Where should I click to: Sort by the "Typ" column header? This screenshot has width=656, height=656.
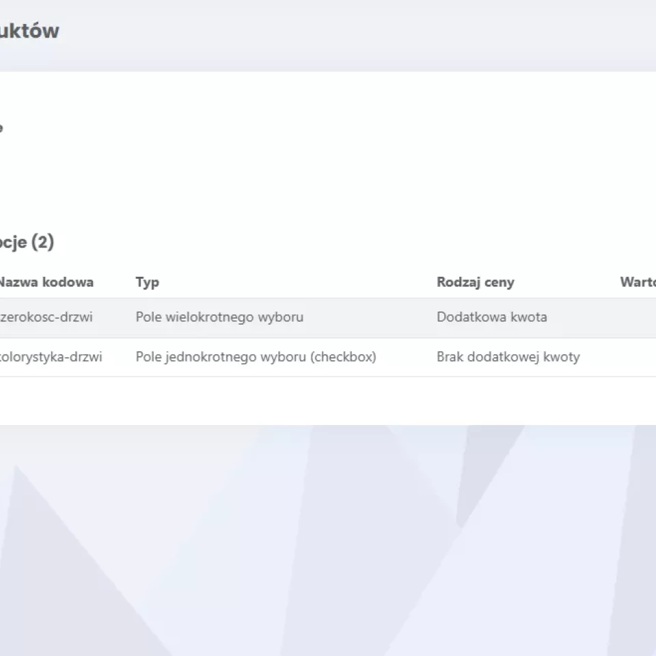click(x=147, y=282)
